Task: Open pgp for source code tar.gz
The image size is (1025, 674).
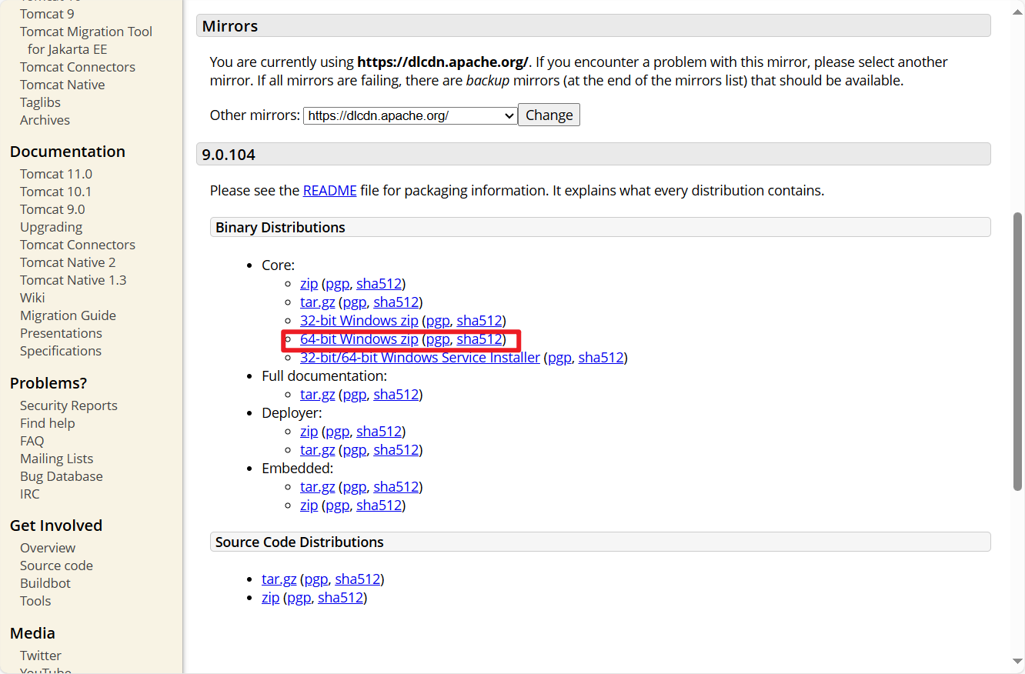Action: (316, 579)
